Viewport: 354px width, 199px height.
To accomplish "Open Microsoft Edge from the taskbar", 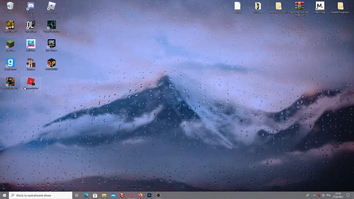I will tap(86, 195).
